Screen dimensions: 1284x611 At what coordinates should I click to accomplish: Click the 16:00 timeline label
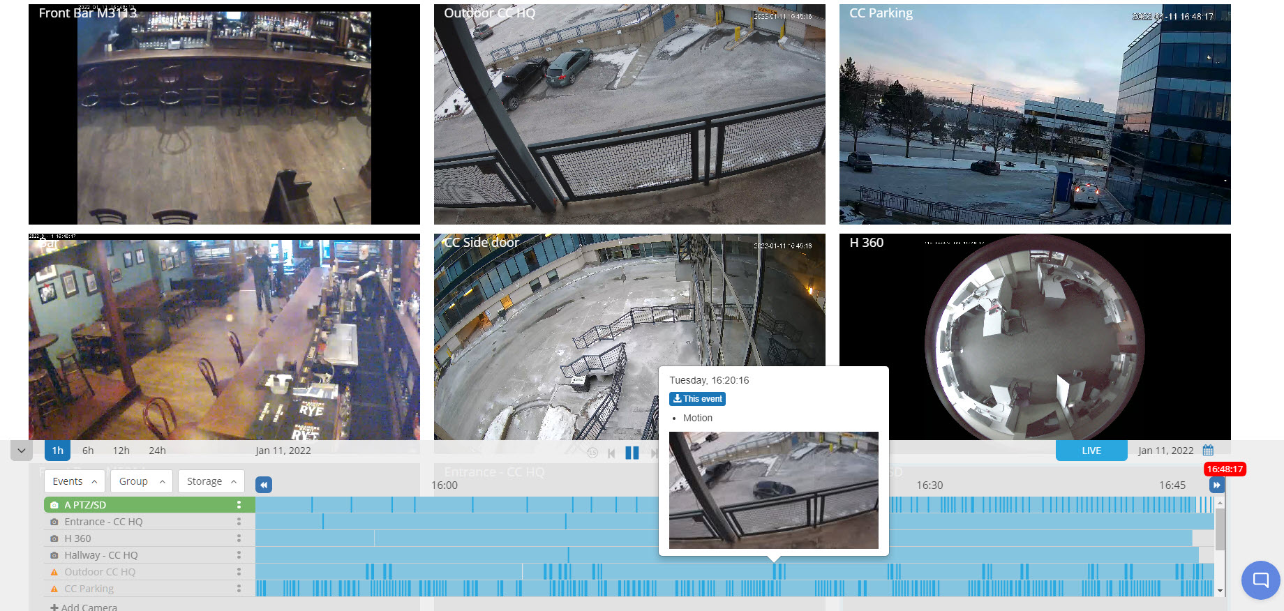point(445,485)
